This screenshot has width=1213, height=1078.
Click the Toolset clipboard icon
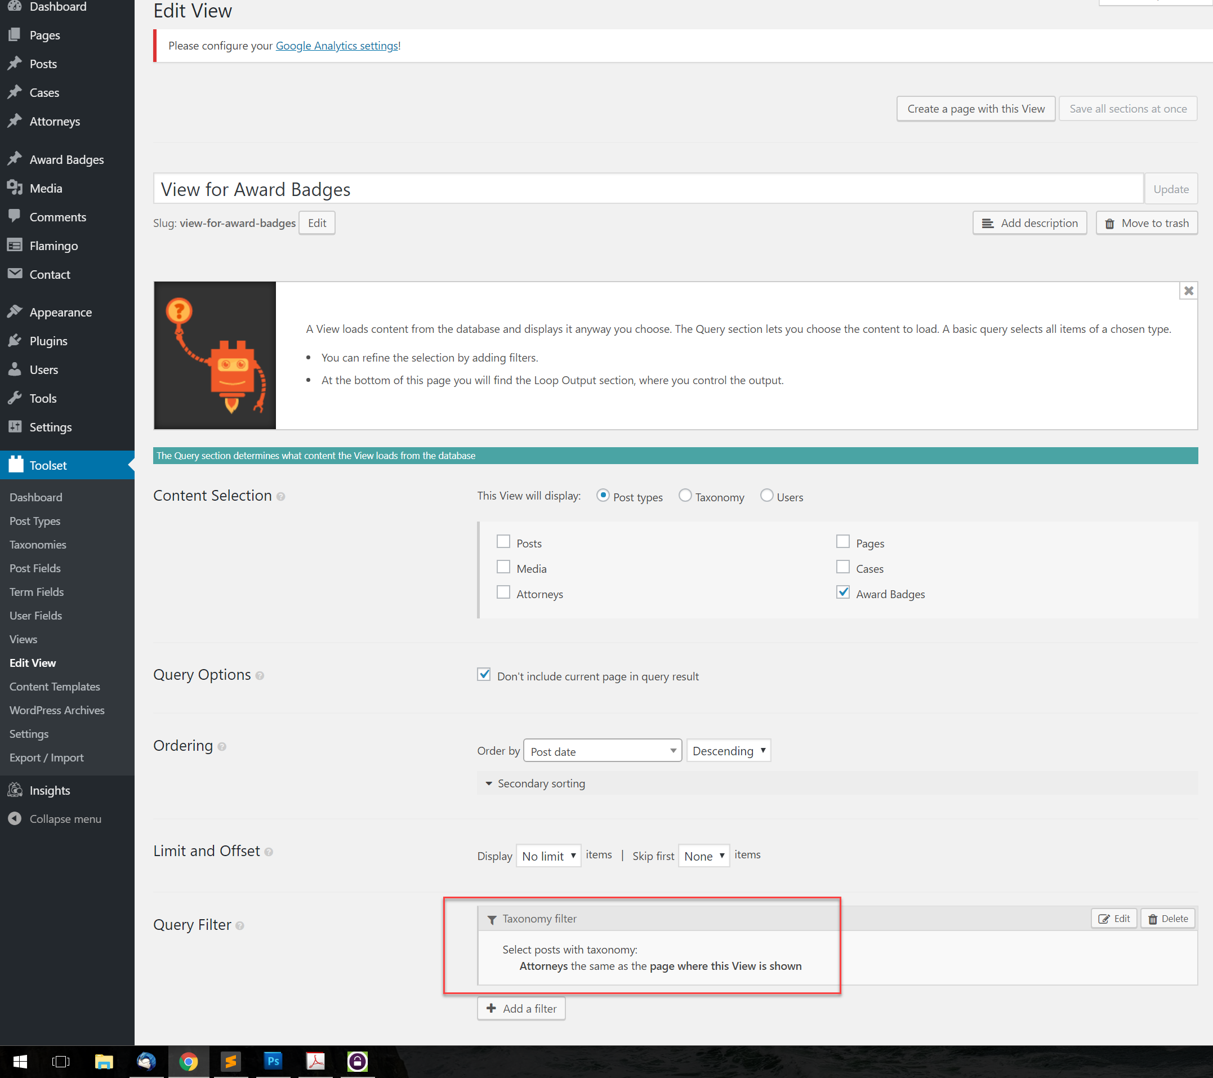tap(15, 464)
